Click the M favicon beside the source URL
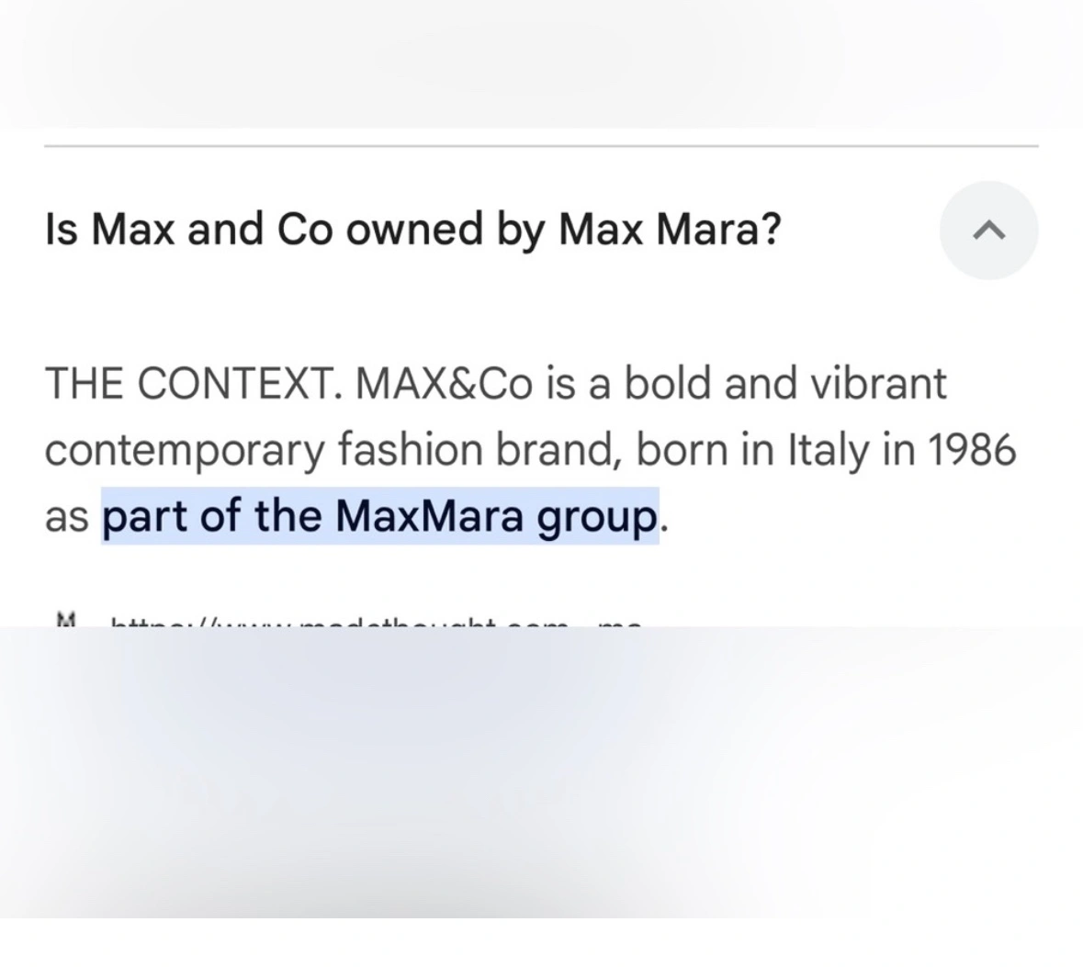The height and width of the screenshot is (967, 1083). (x=65, y=619)
